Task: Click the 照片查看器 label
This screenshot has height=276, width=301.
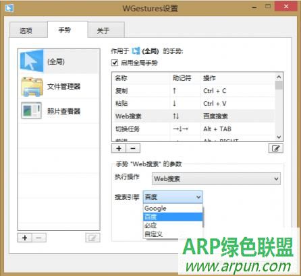Action: tap(63, 111)
